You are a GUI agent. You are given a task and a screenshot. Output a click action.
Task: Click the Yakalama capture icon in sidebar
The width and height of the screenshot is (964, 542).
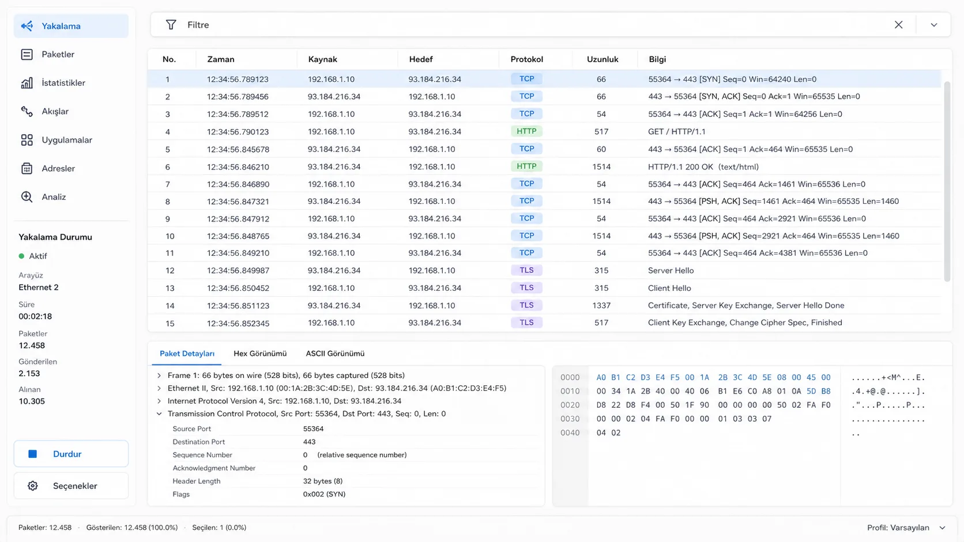[x=27, y=26]
